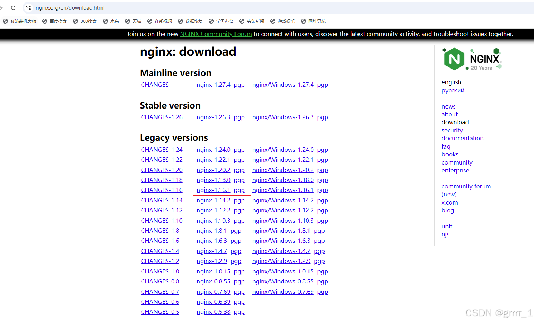
Task: Go to about page in sidebar
Action: [449, 114]
